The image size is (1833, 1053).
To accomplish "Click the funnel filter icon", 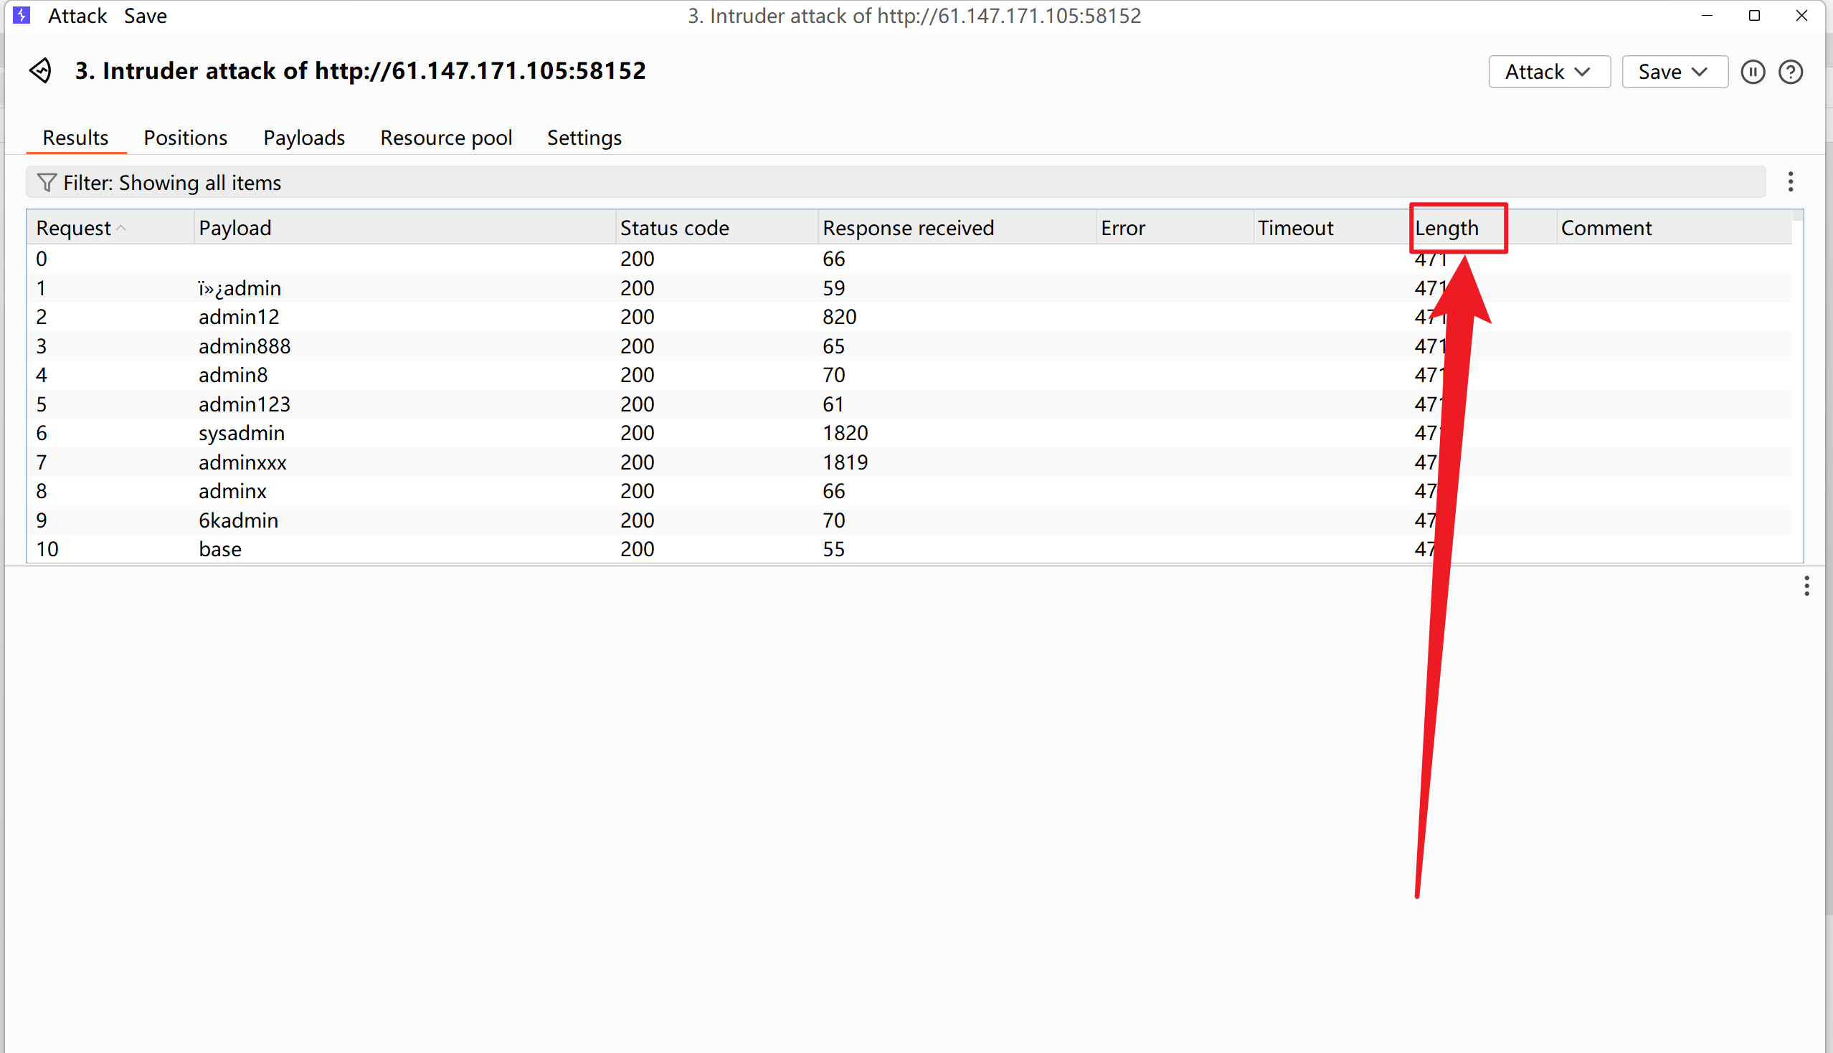I will pyautogui.click(x=47, y=182).
